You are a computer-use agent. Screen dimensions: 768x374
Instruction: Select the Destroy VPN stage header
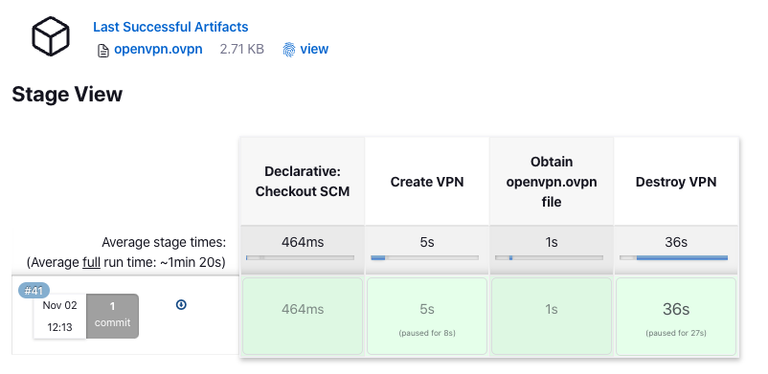tap(676, 182)
